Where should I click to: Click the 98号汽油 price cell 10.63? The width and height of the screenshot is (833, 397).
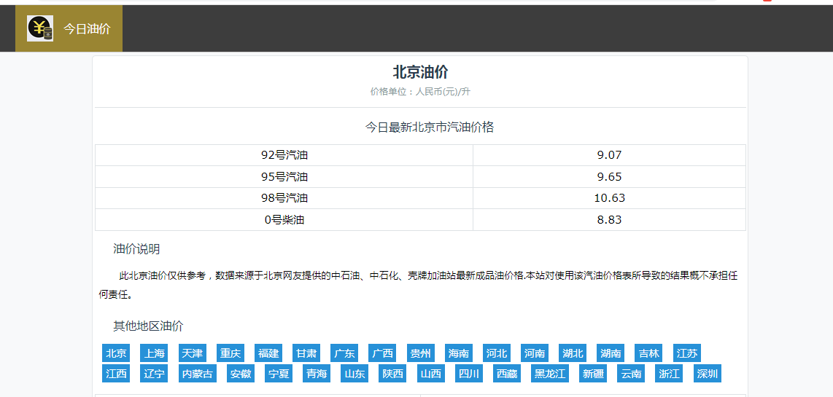point(609,198)
